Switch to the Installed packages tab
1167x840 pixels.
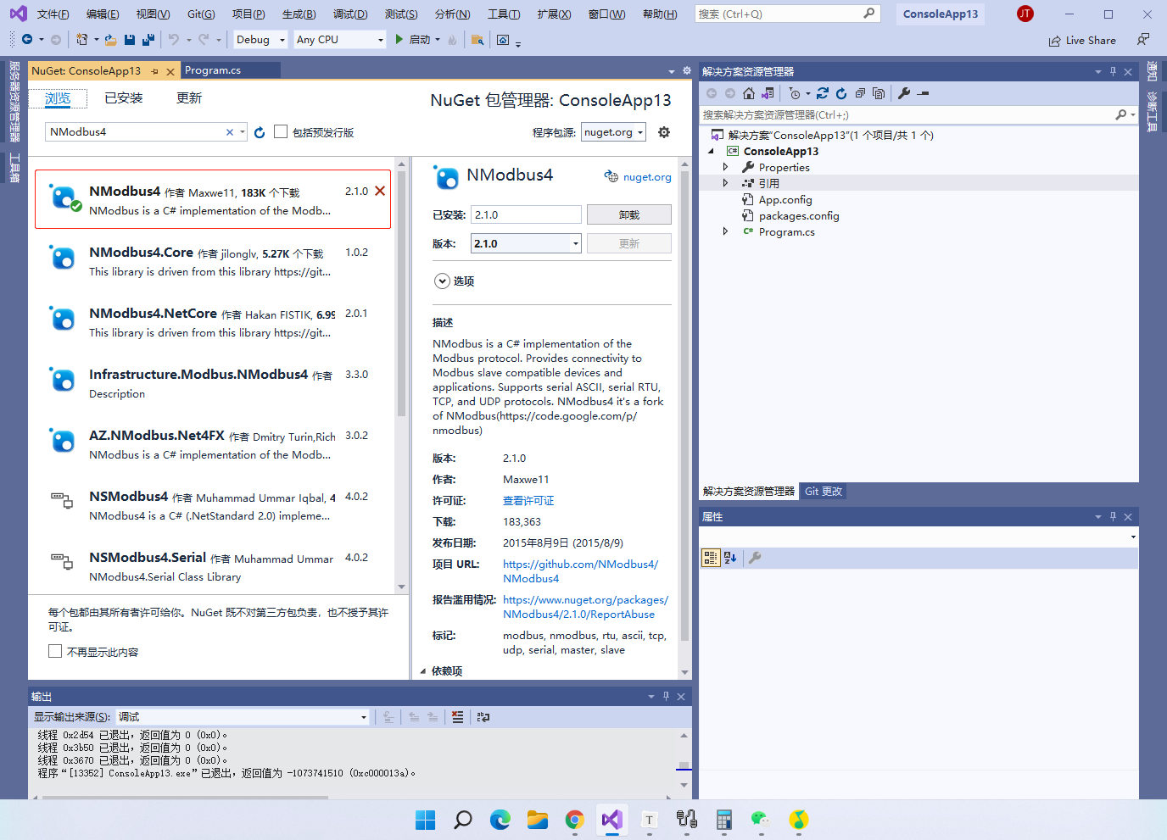[x=124, y=98]
